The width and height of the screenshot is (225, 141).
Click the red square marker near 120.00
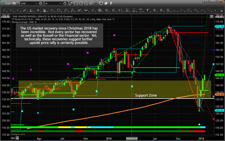coord(213,119)
